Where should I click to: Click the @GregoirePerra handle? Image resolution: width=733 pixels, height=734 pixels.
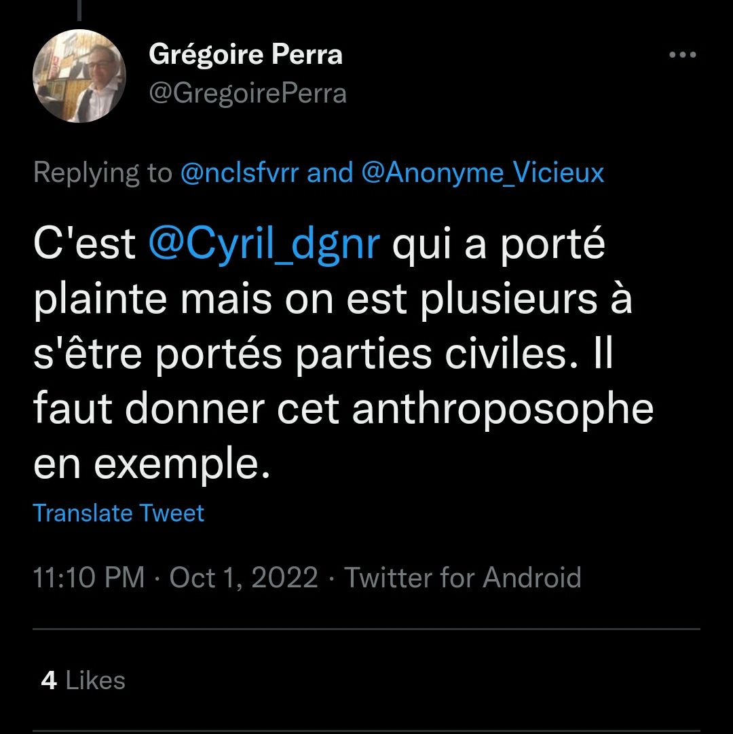(x=248, y=93)
